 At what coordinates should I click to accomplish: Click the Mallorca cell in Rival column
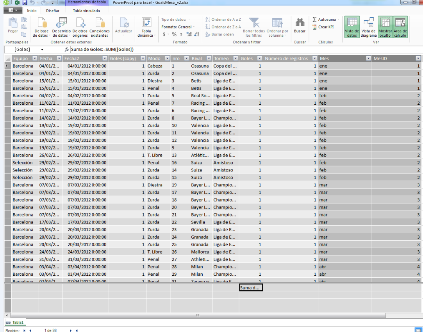201,252
